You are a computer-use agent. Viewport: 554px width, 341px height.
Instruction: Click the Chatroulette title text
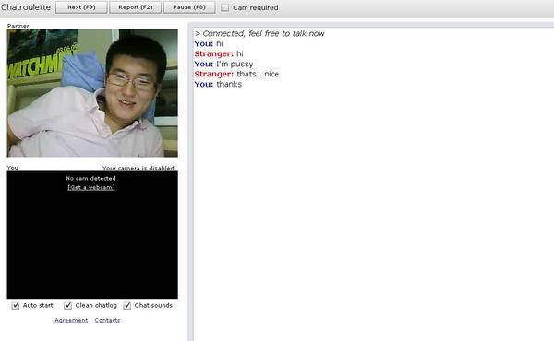(26, 7)
